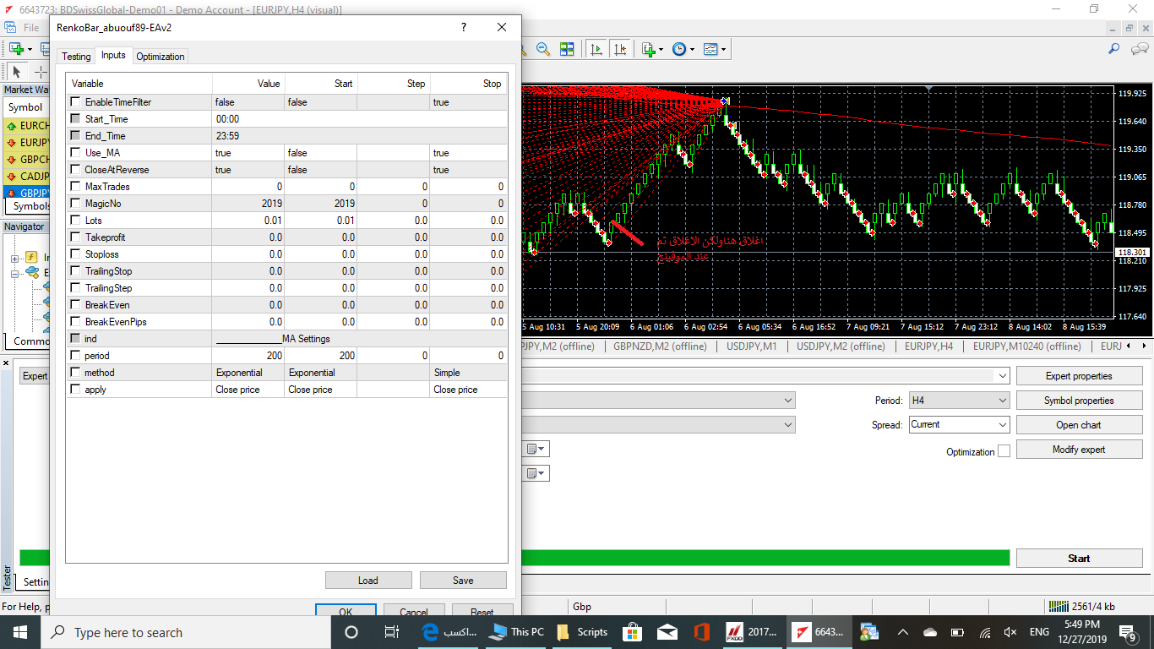
Task: Open the USDJPY,M1 chart tab
Action: tap(753, 346)
